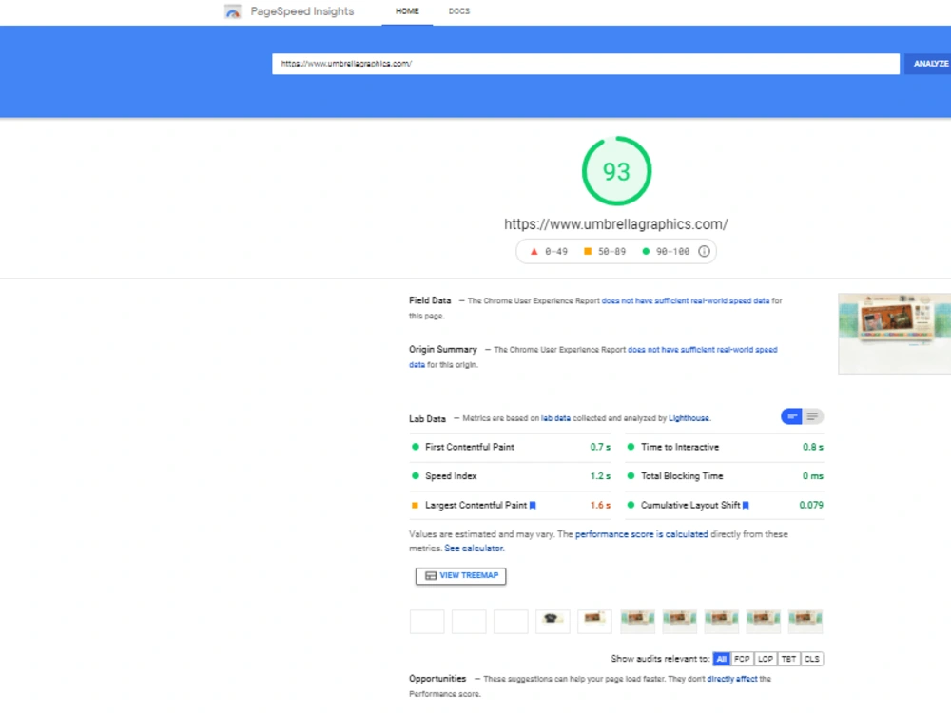Filter audits by LCP

tap(766, 659)
